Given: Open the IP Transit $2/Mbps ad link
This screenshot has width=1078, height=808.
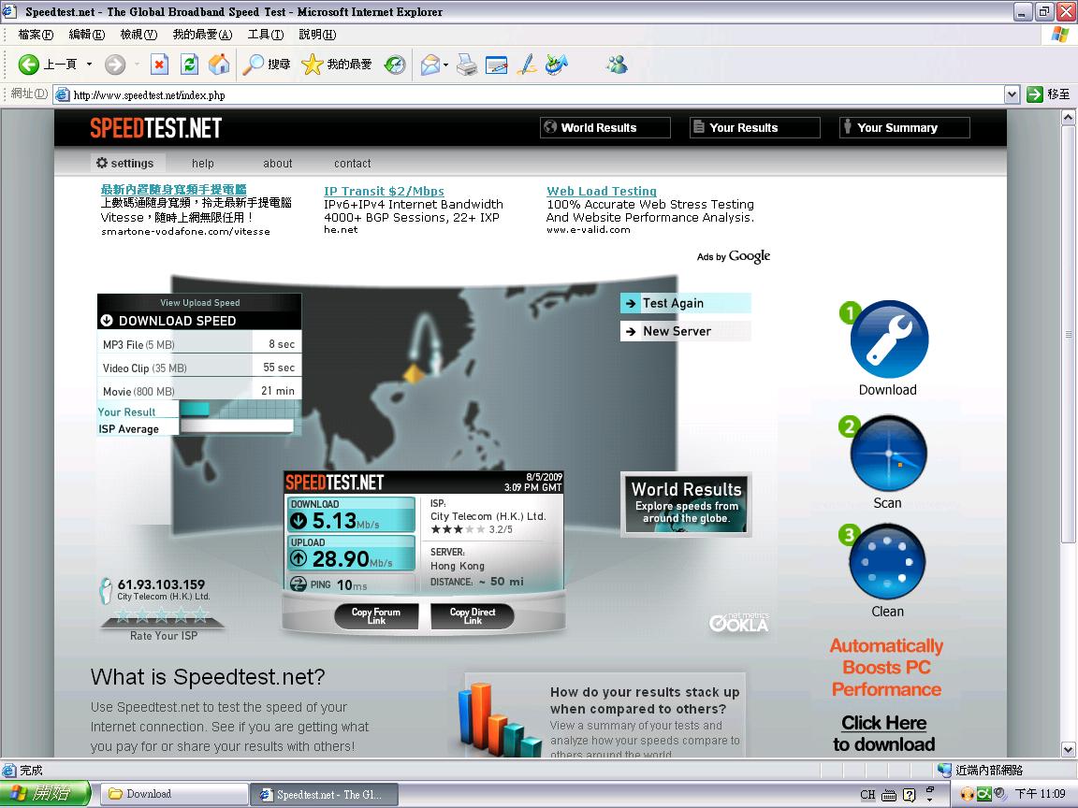Looking at the screenshot, I should pyautogui.click(x=384, y=191).
